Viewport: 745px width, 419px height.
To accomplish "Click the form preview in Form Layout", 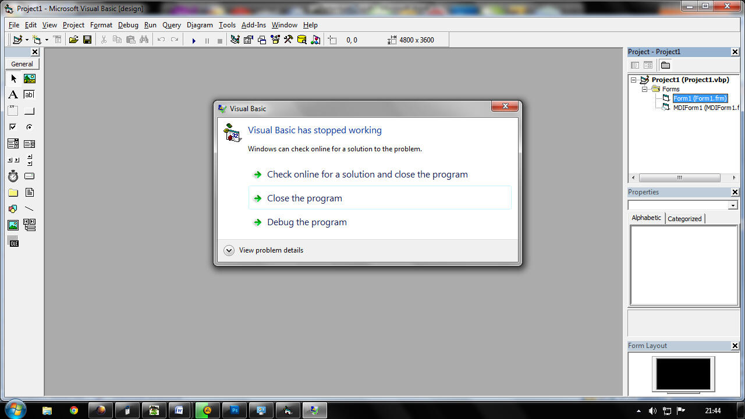I will pos(683,374).
